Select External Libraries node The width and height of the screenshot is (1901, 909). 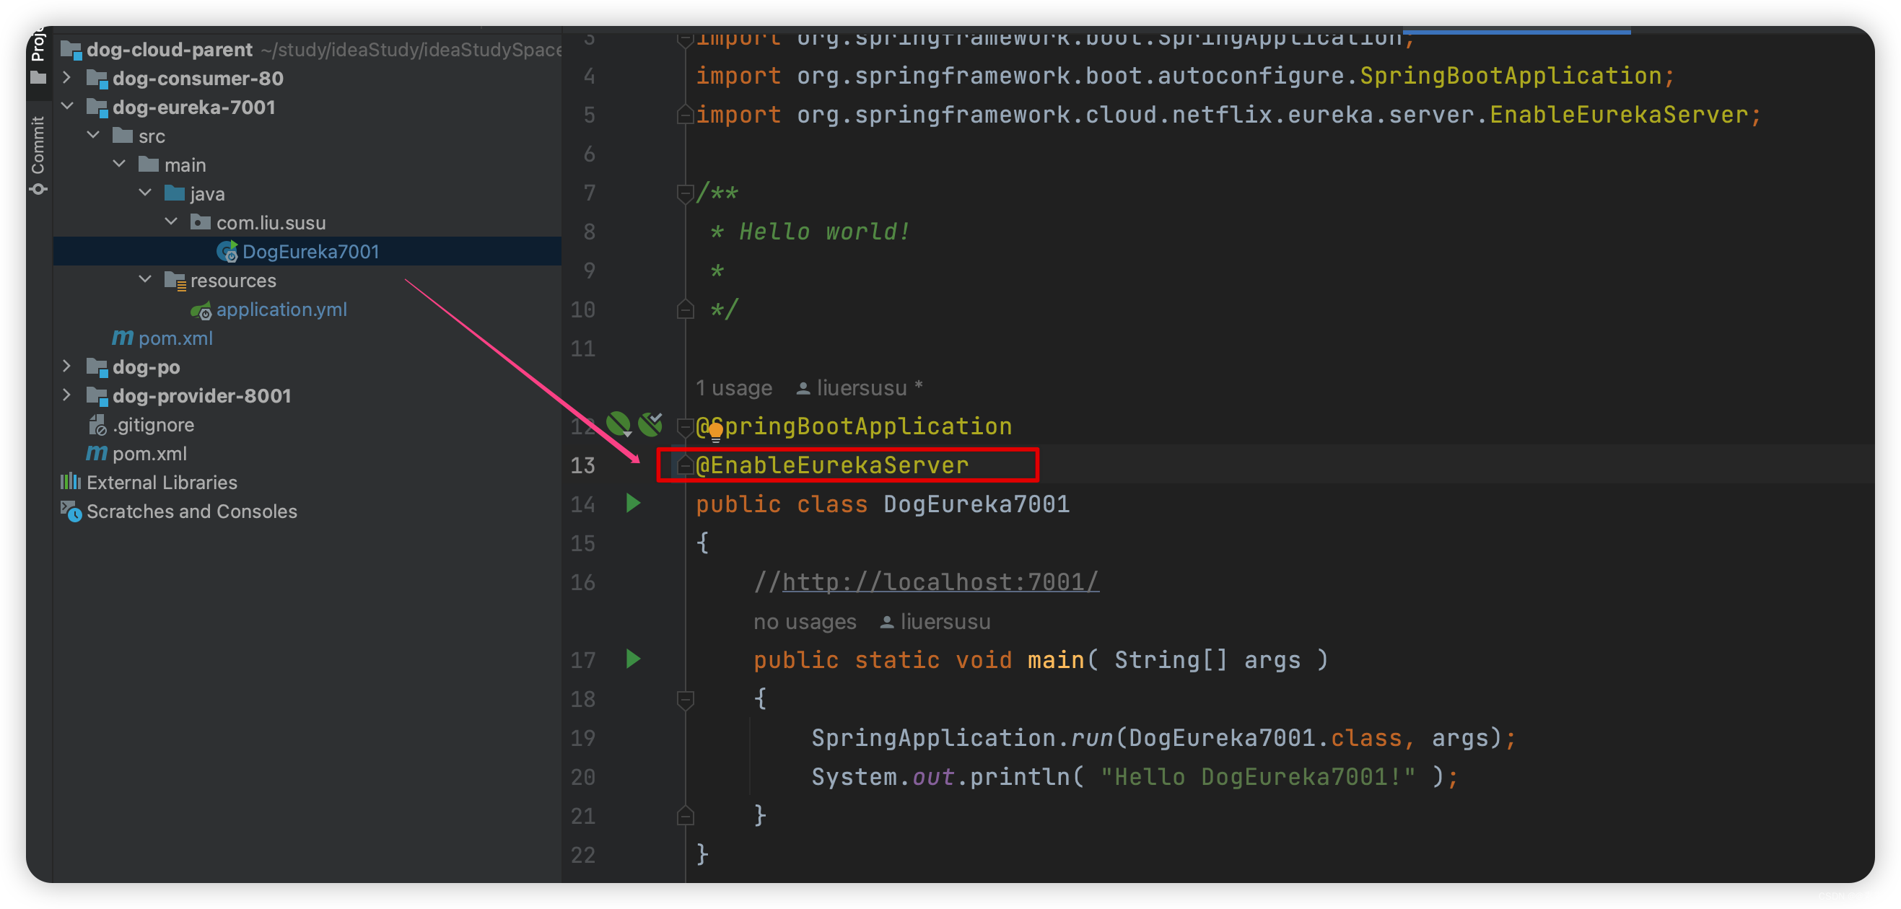[162, 483]
